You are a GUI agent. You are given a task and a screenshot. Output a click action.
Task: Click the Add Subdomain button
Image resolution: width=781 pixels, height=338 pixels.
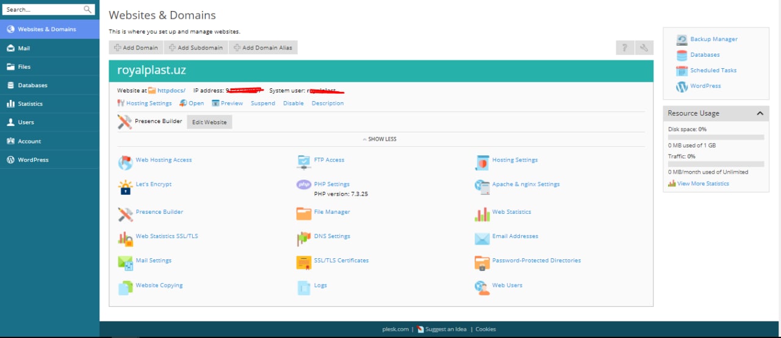click(x=196, y=48)
